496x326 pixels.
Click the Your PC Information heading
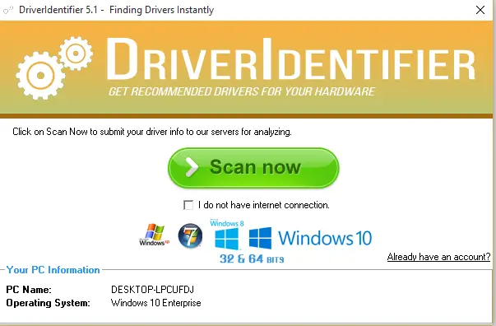[53, 270]
